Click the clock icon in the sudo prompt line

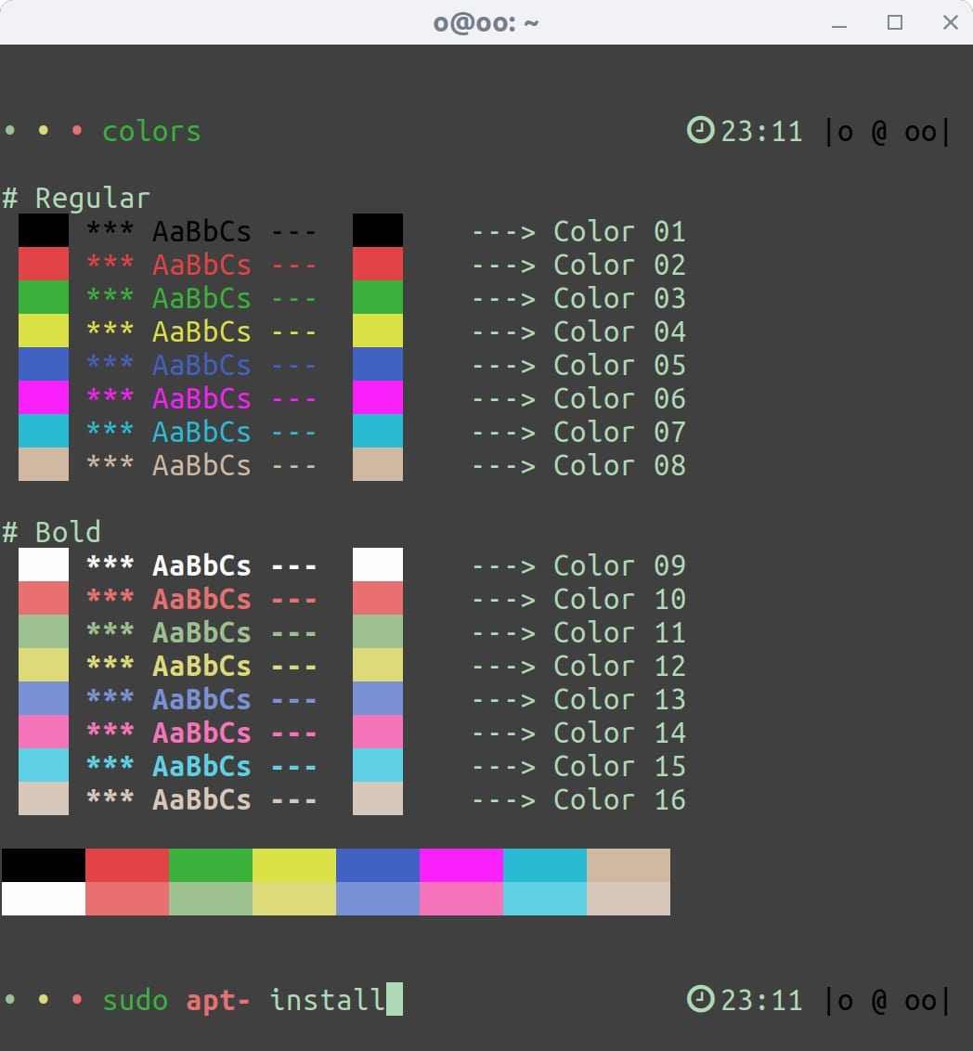pyautogui.click(x=700, y=1000)
